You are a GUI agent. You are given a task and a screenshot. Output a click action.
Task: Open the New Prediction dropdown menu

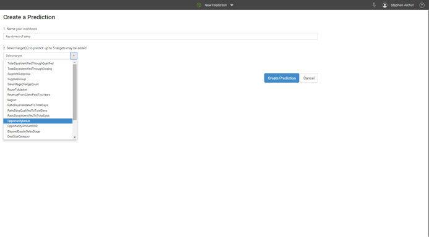coord(232,5)
